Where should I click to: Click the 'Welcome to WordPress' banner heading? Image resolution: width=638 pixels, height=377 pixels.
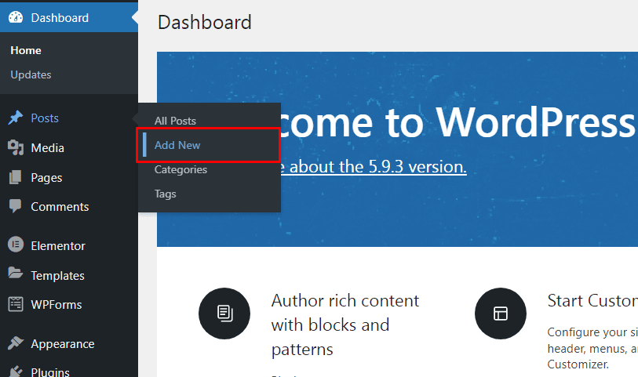tap(457, 122)
